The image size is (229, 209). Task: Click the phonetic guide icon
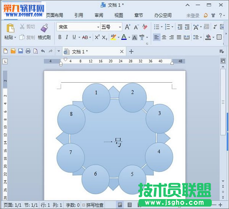(x=142, y=37)
